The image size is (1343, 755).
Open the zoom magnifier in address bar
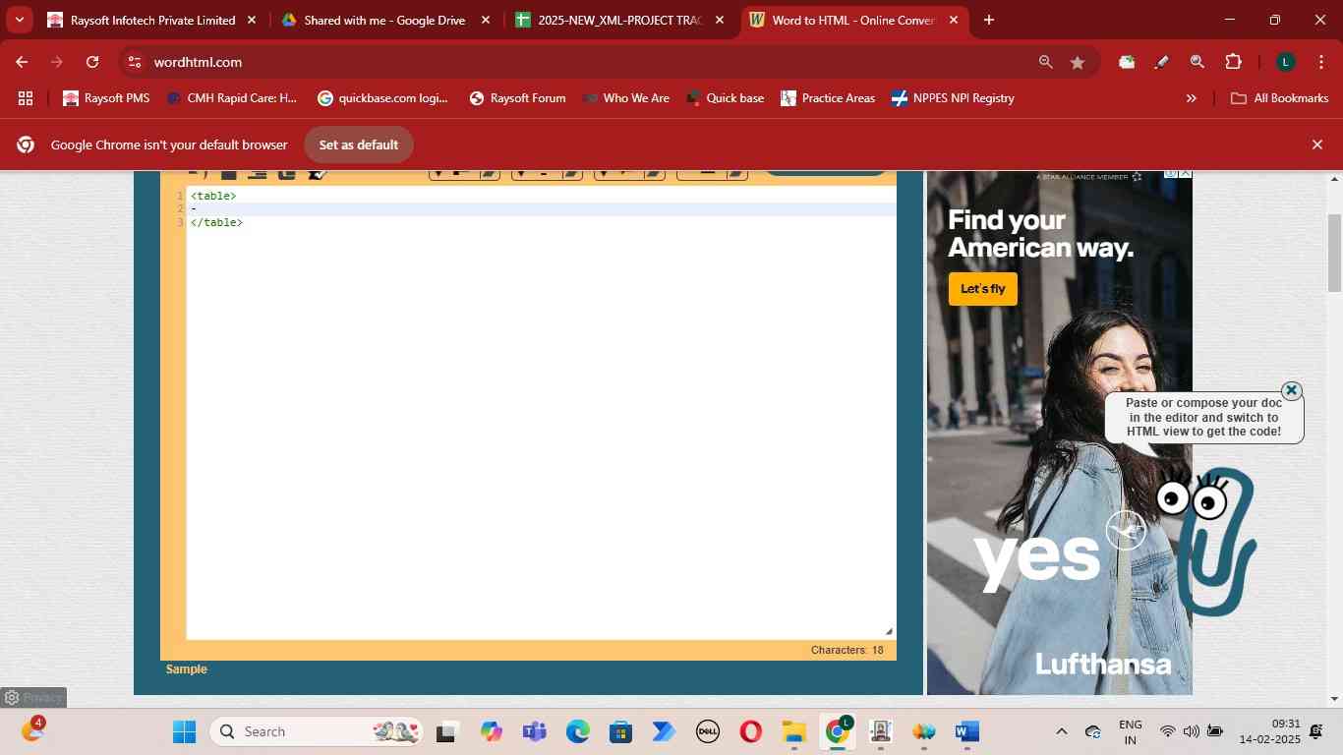pyautogui.click(x=1046, y=62)
